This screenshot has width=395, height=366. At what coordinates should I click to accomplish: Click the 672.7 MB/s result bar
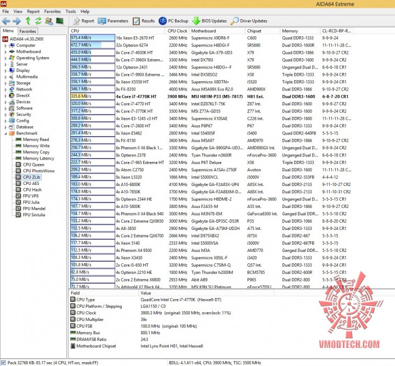[x=93, y=45]
